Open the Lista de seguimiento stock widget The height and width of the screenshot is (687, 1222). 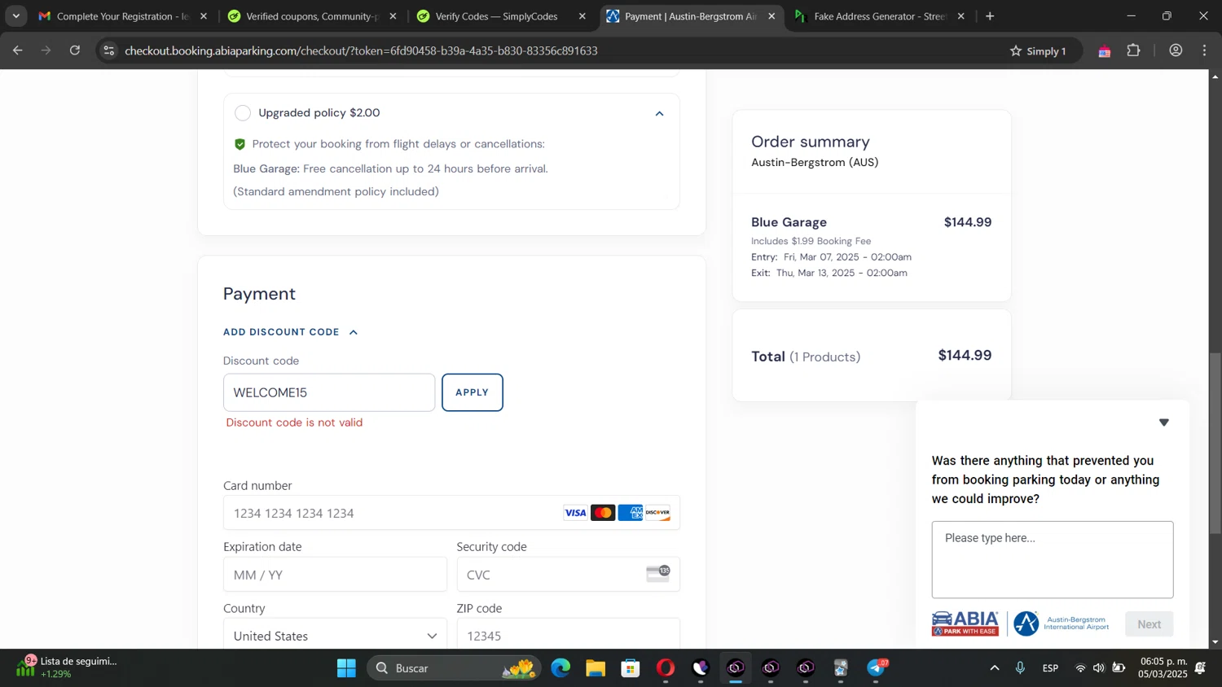click(67, 667)
